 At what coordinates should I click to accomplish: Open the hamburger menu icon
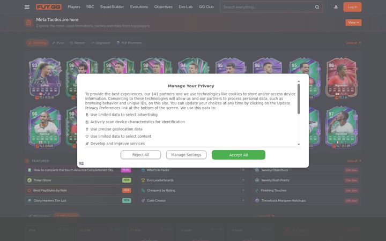pos(27,7)
